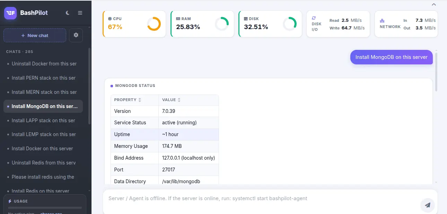Click the DISK drive icon
Image resolution: width=447 pixels, height=214 pixels.
click(x=246, y=19)
